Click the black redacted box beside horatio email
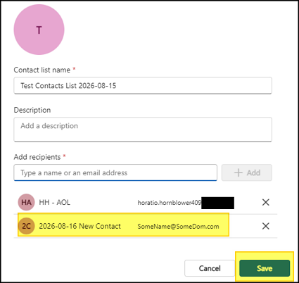The height and width of the screenshot is (283, 299). point(217,203)
